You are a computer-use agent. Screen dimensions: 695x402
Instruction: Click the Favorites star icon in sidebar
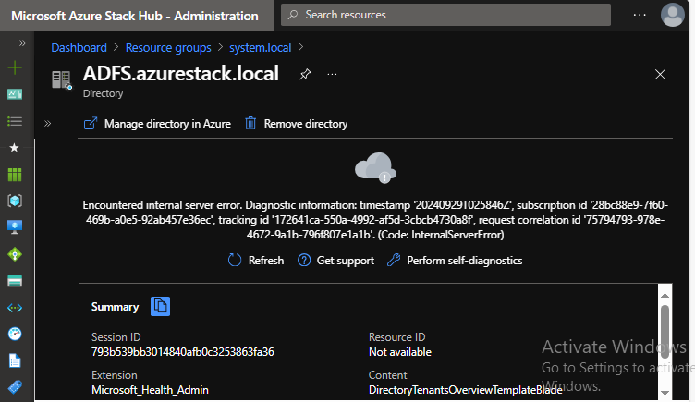pyautogui.click(x=14, y=148)
